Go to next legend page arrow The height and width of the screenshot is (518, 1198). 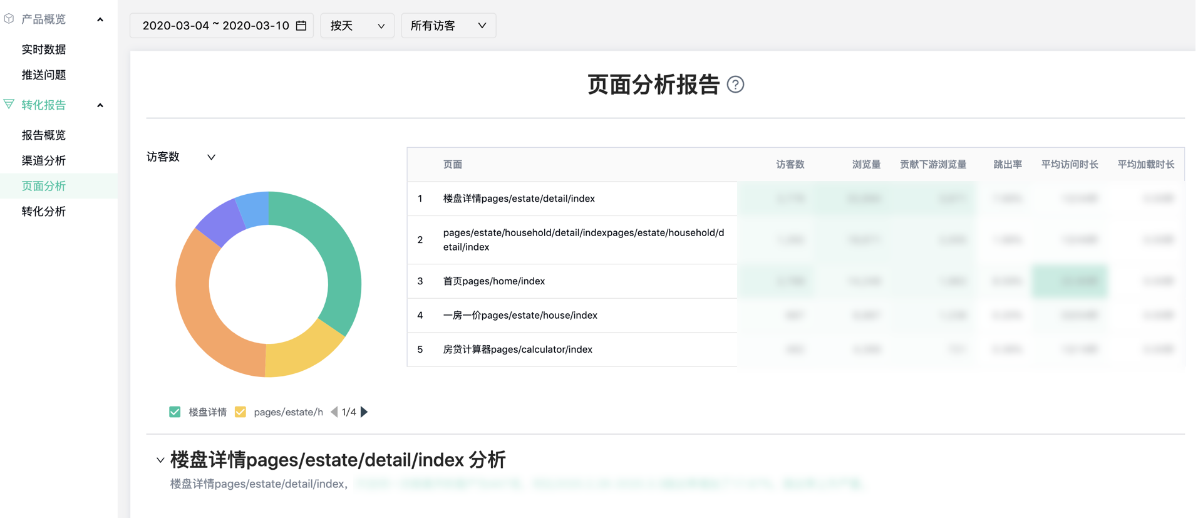tap(364, 412)
